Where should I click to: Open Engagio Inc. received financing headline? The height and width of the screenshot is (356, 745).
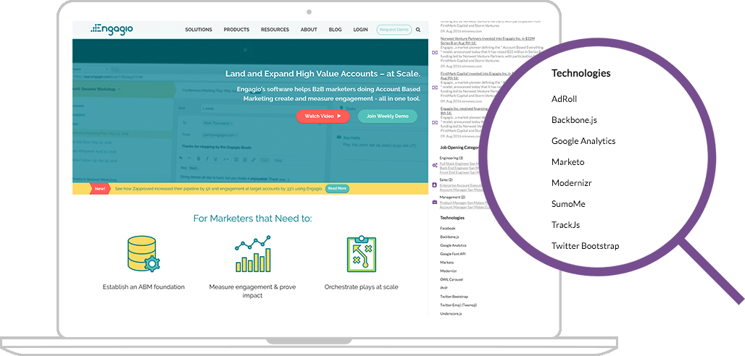coord(463,111)
